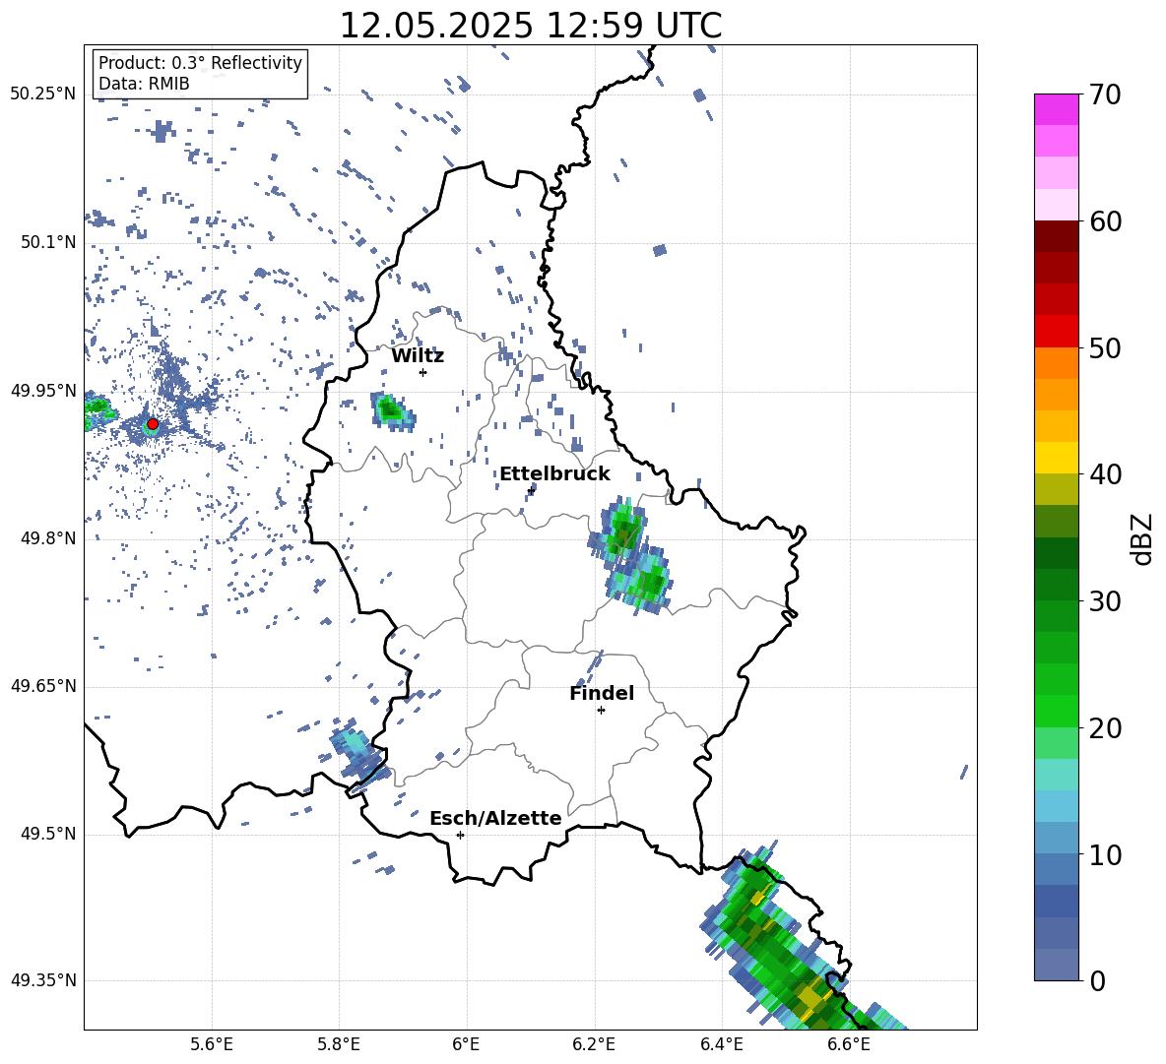Screen dimensions: 1166x1064
Task: Click the 6.4°E longitude label
Action: point(721,1044)
